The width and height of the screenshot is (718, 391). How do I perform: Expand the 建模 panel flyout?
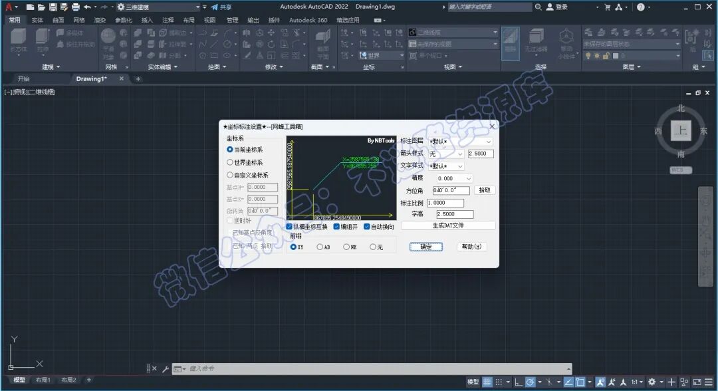51,67
